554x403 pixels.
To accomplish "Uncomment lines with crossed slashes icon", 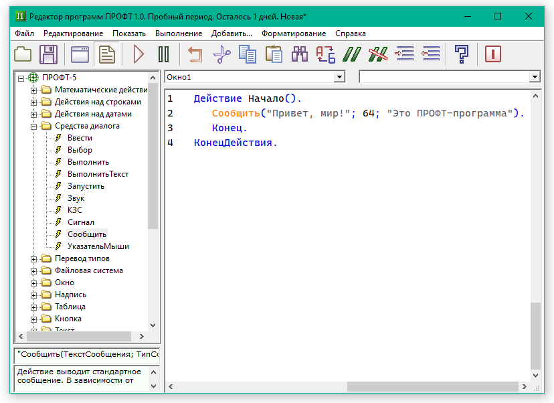I will [x=377, y=54].
